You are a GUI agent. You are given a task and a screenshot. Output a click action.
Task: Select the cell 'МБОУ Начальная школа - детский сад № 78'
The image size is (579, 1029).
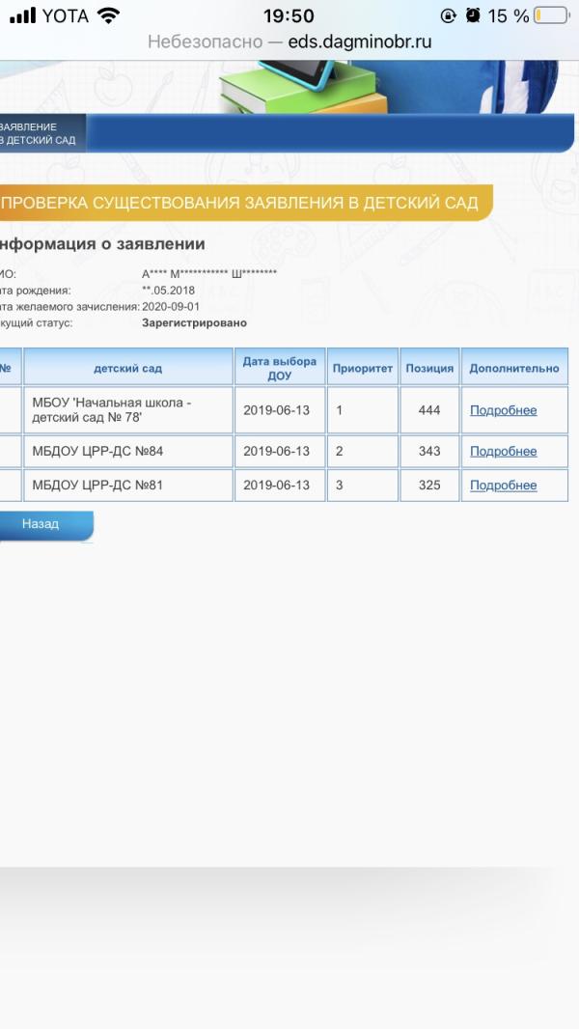(x=128, y=409)
